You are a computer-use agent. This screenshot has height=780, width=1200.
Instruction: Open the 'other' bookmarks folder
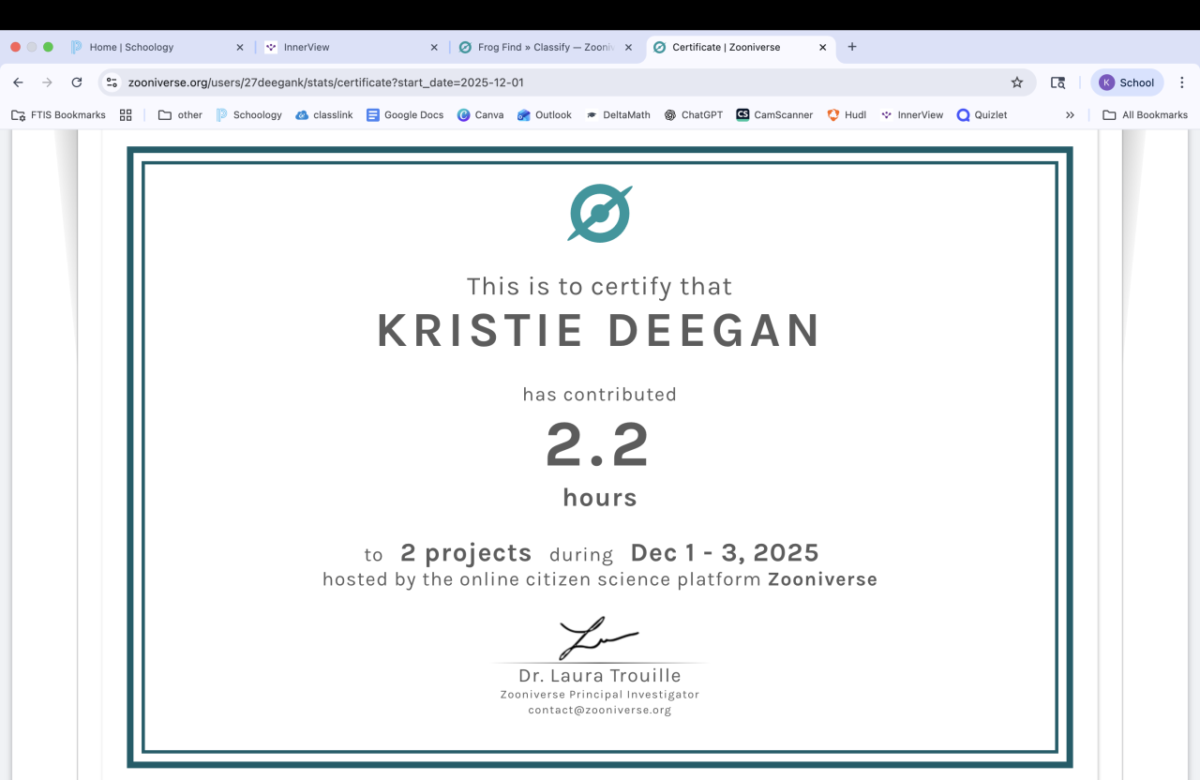[x=180, y=114]
